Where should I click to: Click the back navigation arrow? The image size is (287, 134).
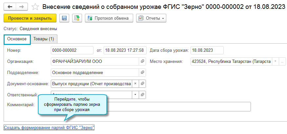point(10,7)
